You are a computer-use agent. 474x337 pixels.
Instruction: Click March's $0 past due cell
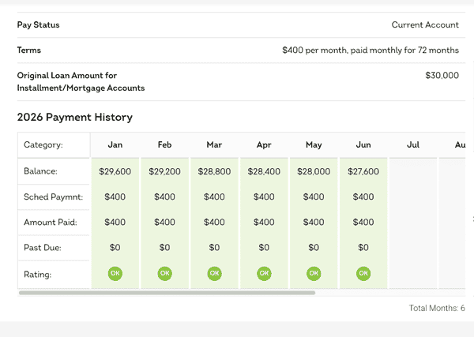[x=214, y=248]
